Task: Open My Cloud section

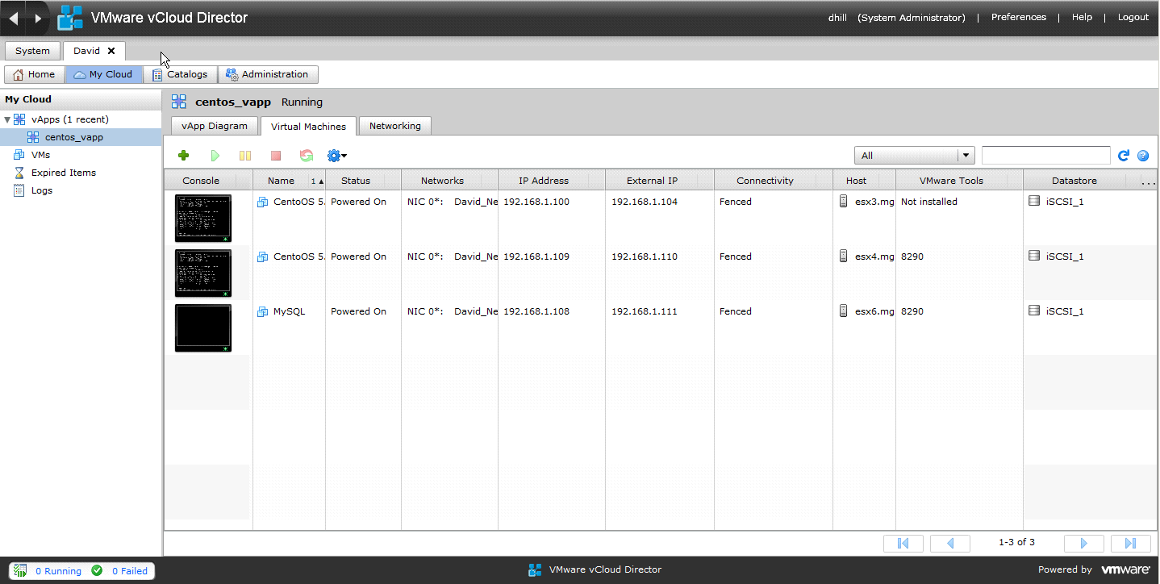Action: point(104,74)
